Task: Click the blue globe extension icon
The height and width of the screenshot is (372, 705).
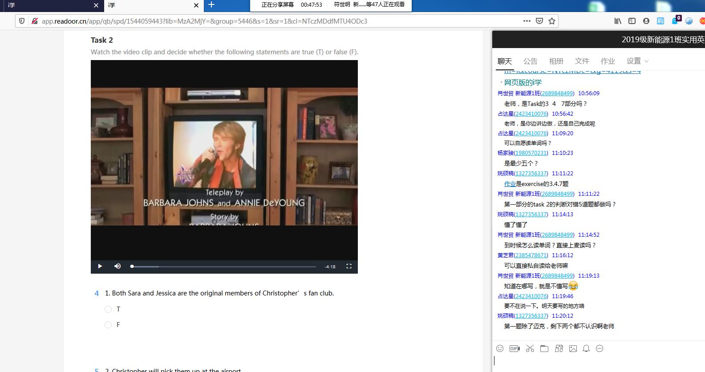Action: pyautogui.click(x=689, y=21)
